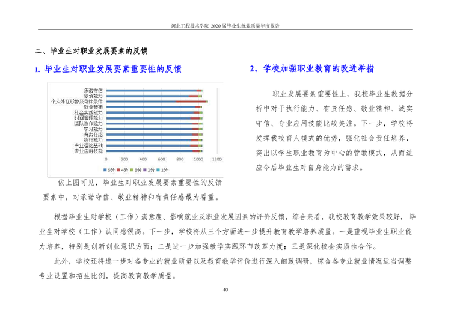This screenshot has height=319, width=451.
Task: Select the 个人外在形象及身体条件 chart label
Action: pos(77,102)
